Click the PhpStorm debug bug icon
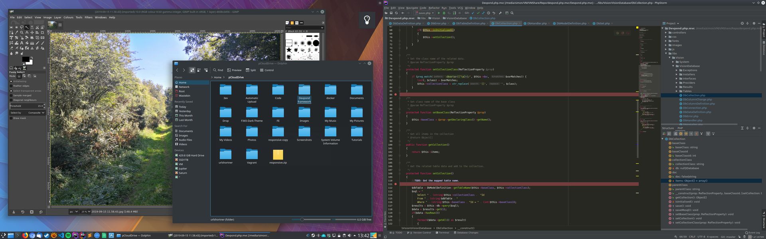The width and height of the screenshot is (766, 239). [x=444, y=13]
